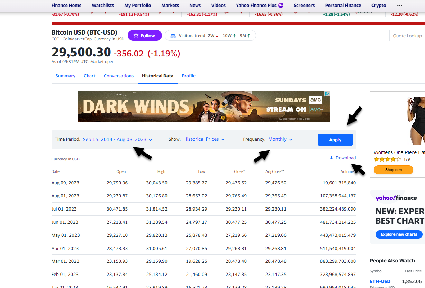Screen dimensions: 425x288
Task: Go to Finance Home in navigation
Action: pos(66,6)
